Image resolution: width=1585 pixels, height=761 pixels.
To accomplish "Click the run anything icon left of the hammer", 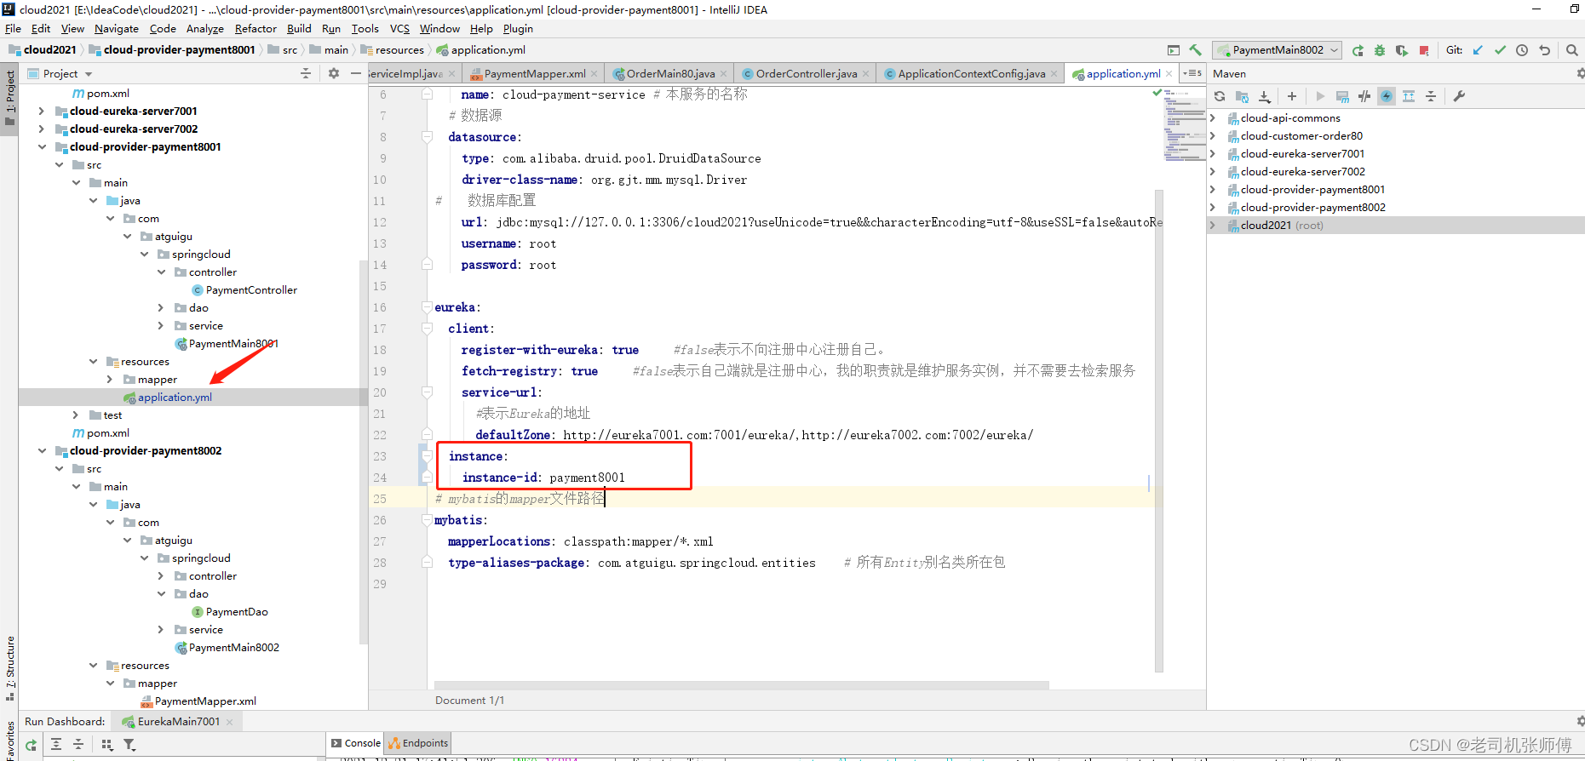I will (1174, 50).
